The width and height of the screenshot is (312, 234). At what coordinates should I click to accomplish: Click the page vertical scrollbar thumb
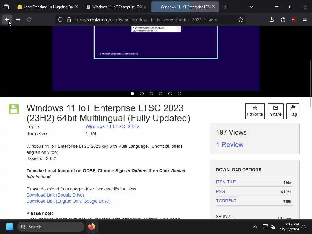(310, 83)
